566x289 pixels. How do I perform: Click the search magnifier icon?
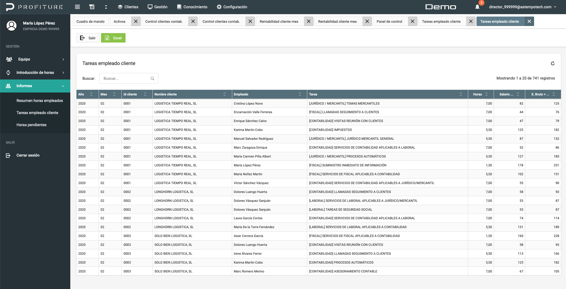[152, 79]
